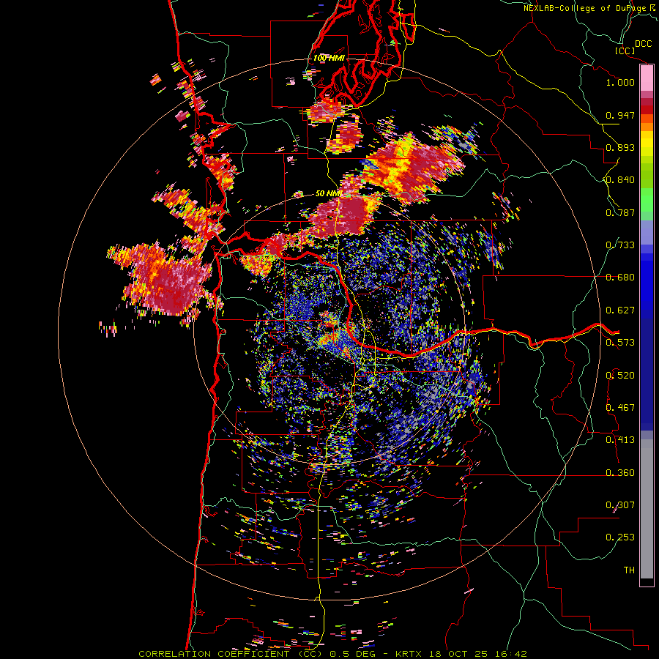Select the 0.253 legend value
This screenshot has width=659, height=659.
(x=620, y=537)
